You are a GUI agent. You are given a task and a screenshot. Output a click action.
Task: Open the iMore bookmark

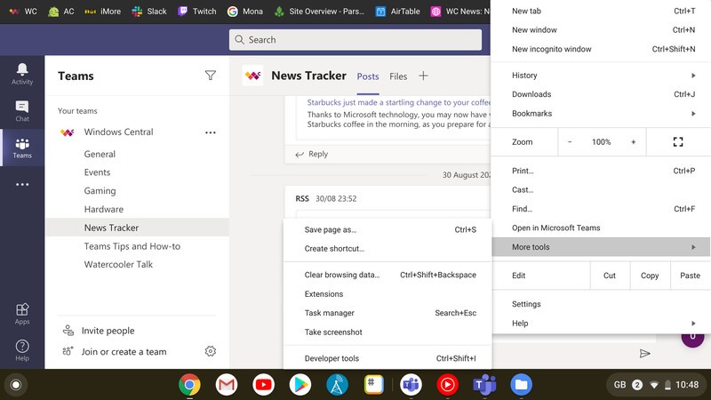[x=102, y=12]
